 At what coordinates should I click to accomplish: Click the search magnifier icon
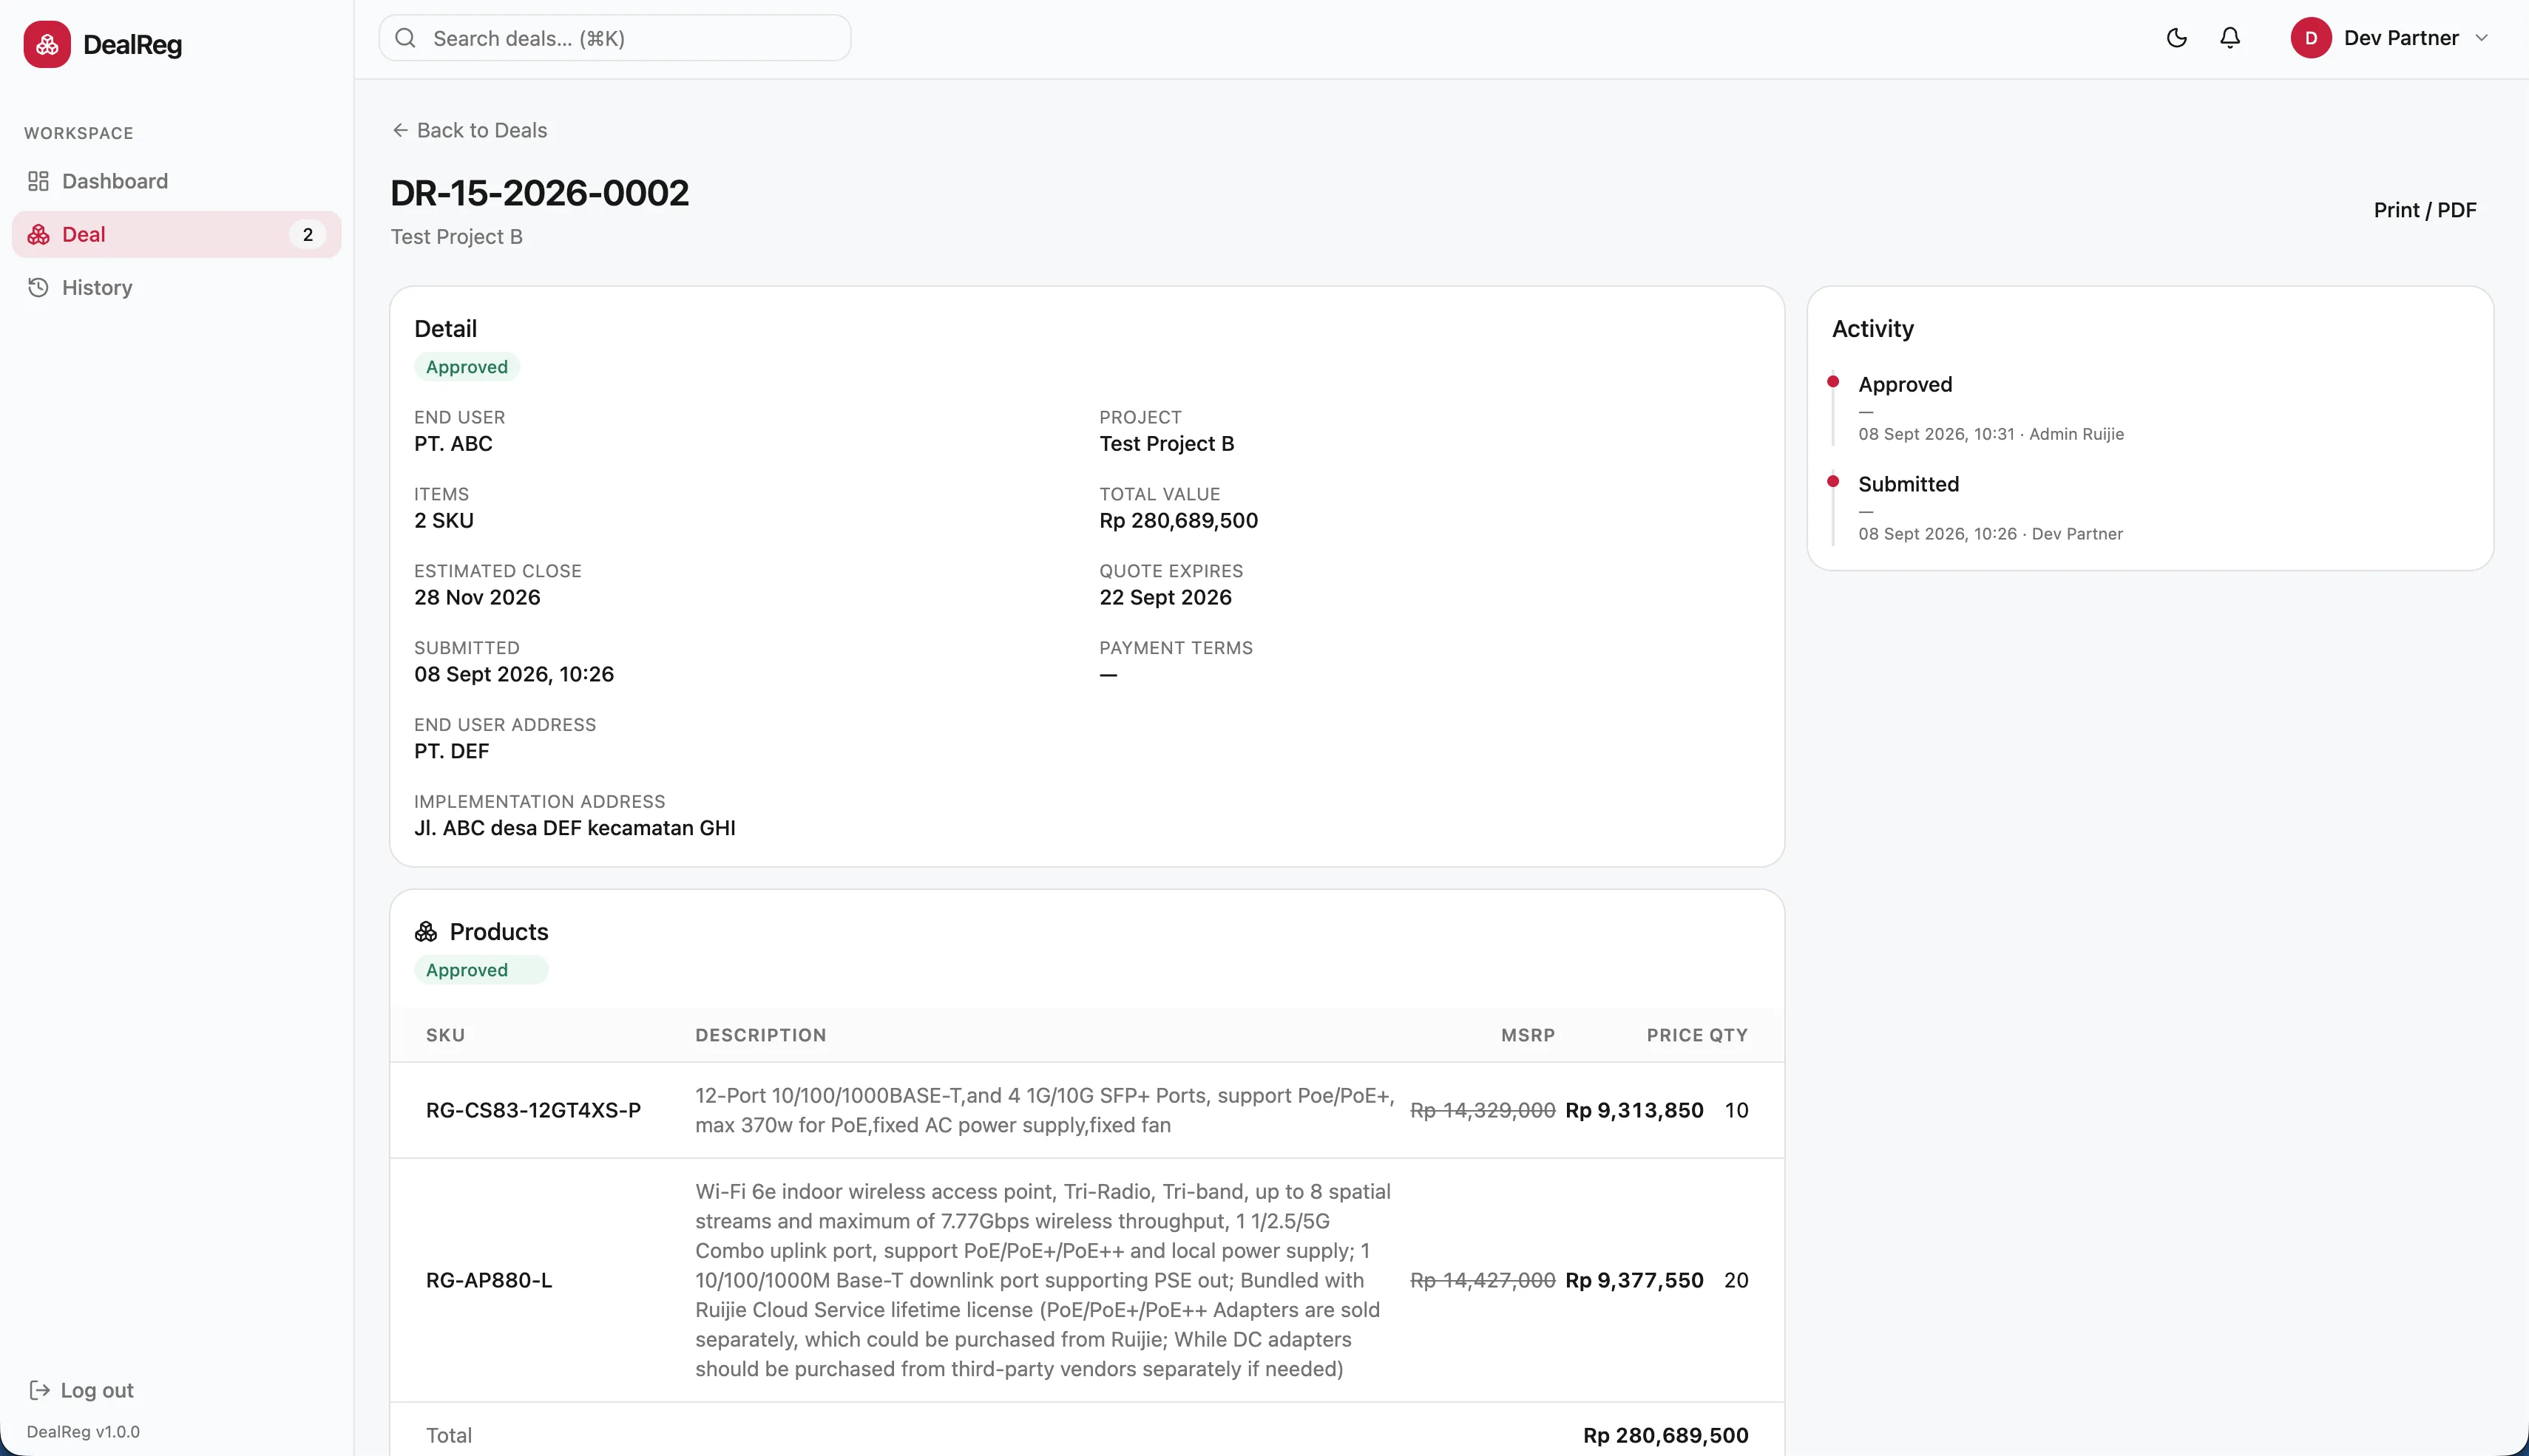pos(405,38)
